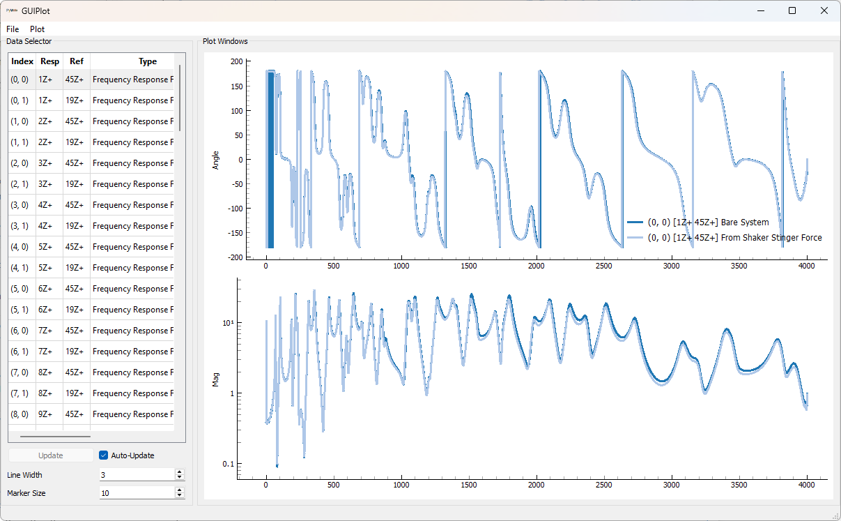The width and height of the screenshot is (841, 521).
Task: Decrease Line Width with the down arrow
Action: coord(180,478)
